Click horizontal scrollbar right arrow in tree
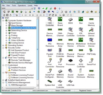The image size is (103, 95). click(x=35, y=88)
